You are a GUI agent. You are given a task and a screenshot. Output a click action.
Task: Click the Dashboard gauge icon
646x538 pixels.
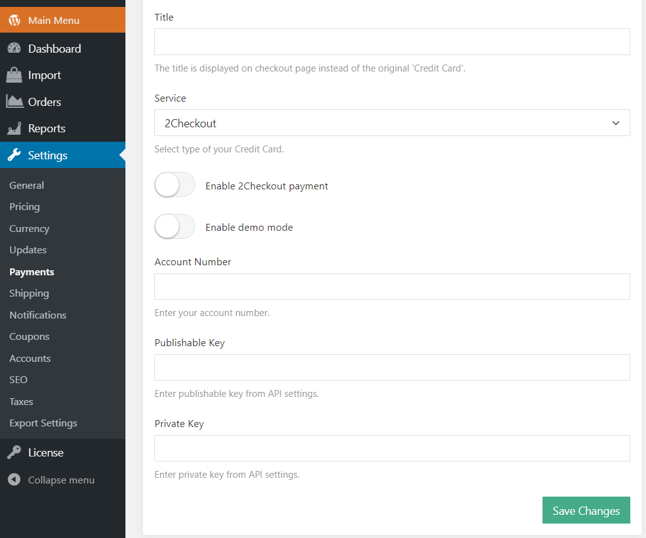point(14,48)
